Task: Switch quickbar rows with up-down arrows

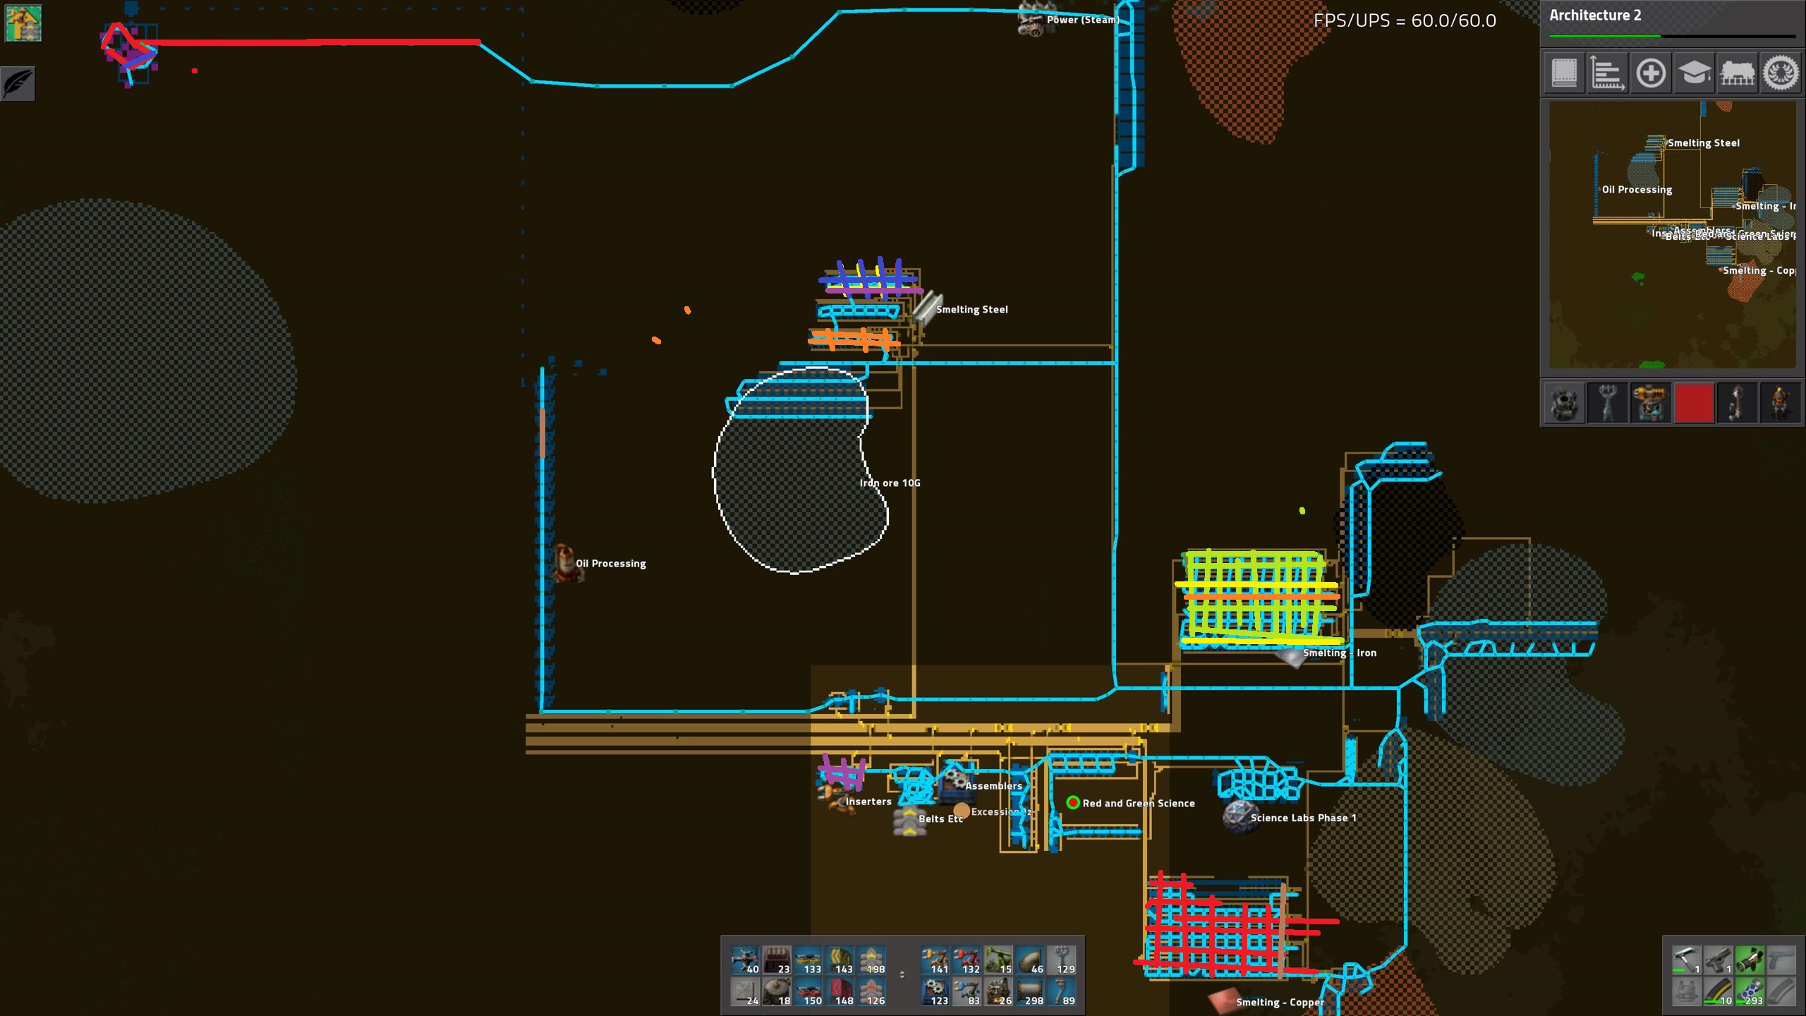Action: coord(902,974)
